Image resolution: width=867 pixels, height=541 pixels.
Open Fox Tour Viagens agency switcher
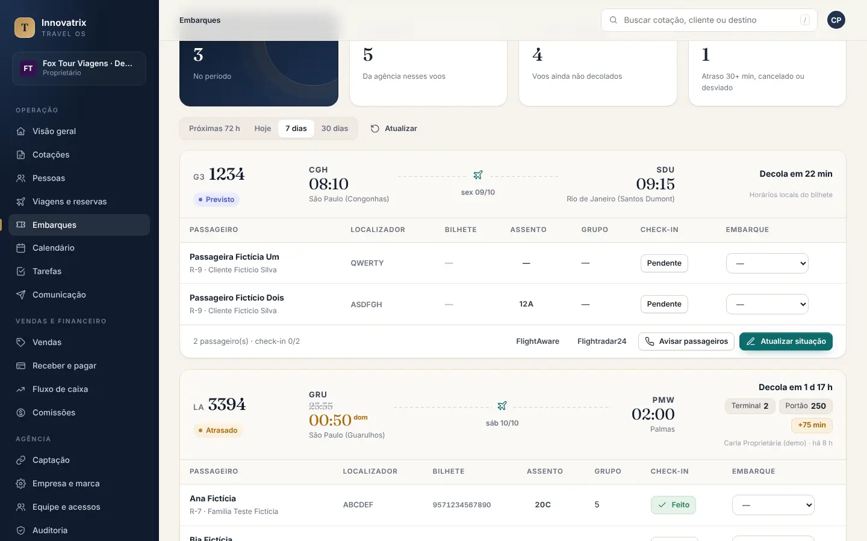point(79,69)
